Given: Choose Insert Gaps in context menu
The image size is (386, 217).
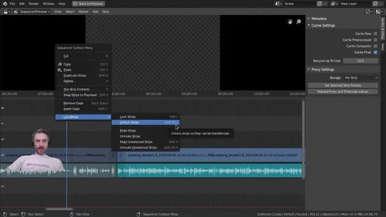Looking at the screenshot, I should tap(83, 108).
